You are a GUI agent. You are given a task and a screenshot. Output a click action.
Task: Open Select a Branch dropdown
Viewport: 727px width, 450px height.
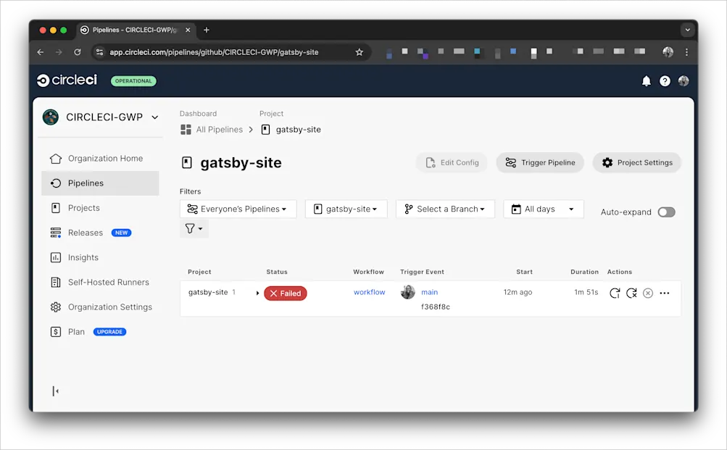[445, 209]
